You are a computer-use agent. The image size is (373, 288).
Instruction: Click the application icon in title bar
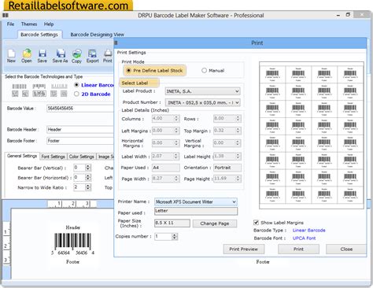pyautogui.click(x=6, y=15)
